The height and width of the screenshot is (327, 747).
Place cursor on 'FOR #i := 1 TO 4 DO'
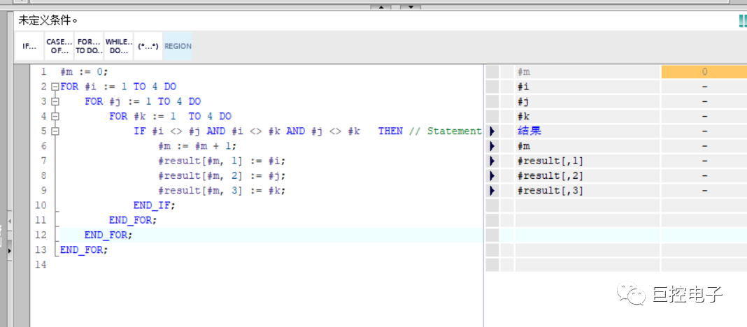tap(118, 87)
